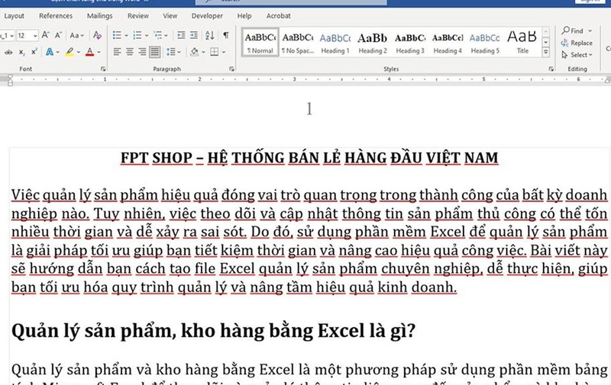Image resolution: width=611 pixels, height=385 pixels.
Task: Click the heading "Quản lý sản phẩm, kho hàng bằng Excel là gì?"
Action: point(213,331)
